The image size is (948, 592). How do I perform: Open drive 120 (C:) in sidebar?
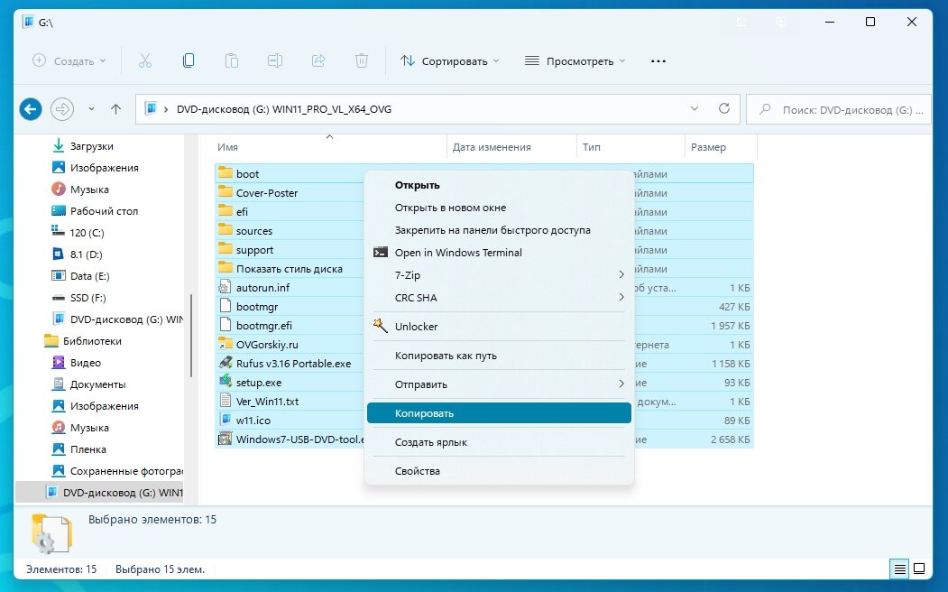pyautogui.click(x=87, y=232)
